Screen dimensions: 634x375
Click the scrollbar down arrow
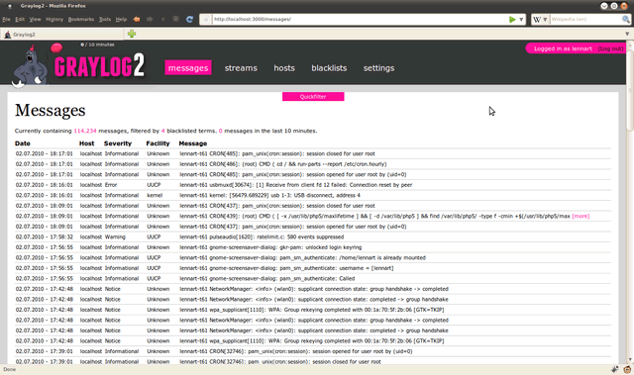630,360
